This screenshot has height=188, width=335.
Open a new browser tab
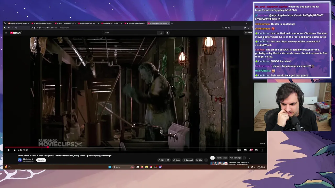[172, 23]
